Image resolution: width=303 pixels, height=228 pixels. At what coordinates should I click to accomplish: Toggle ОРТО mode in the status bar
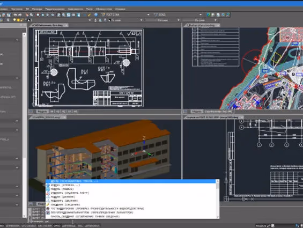click(57, 226)
